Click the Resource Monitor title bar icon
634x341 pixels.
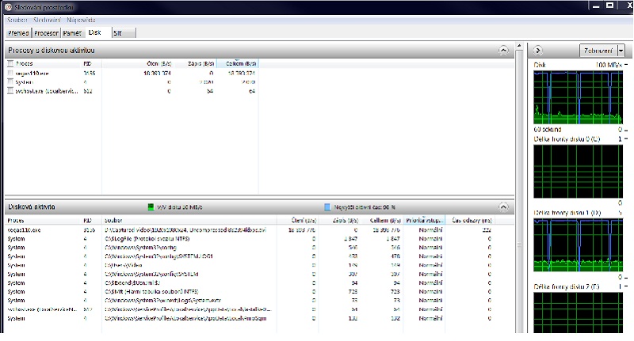tap(7, 6)
